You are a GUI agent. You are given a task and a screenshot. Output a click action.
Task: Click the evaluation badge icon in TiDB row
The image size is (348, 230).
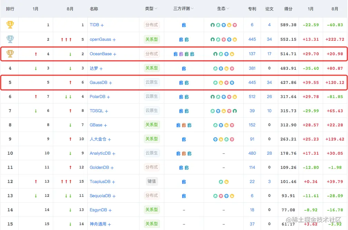coord(184,25)
